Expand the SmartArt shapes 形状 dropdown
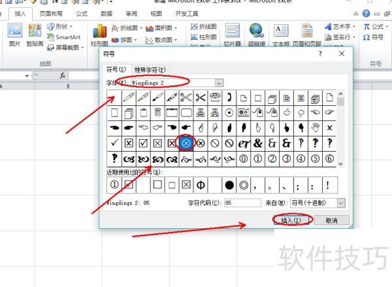This screenshot has width=392, height=287. tap(61, 27)
